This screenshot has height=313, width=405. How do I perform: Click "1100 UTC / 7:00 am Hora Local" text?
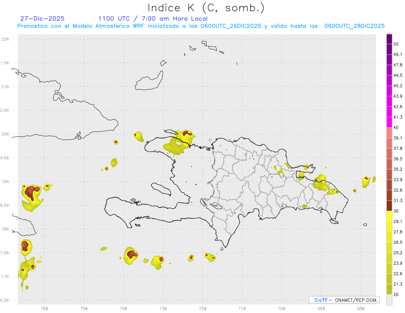(x=153, y=19)
